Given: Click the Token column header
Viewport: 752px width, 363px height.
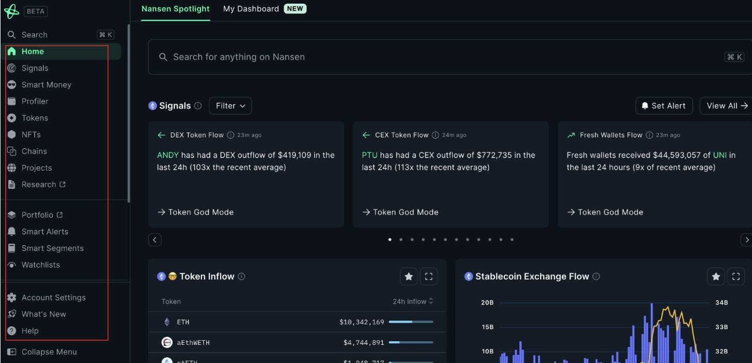Looking at the screenshot, I should 171,301.
